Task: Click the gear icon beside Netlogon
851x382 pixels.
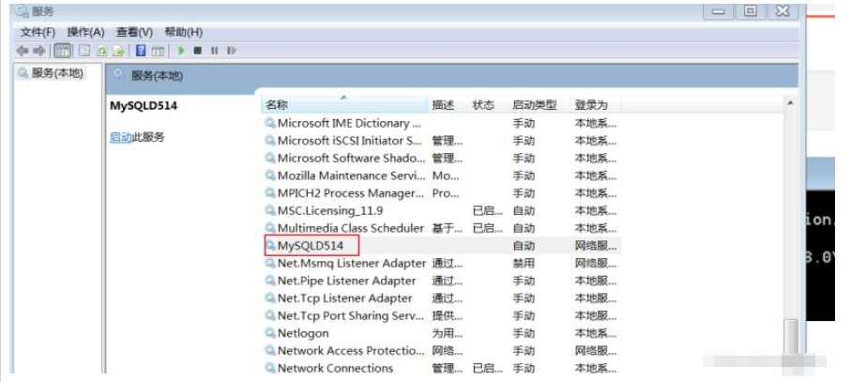Action: [x=270, y=332]
